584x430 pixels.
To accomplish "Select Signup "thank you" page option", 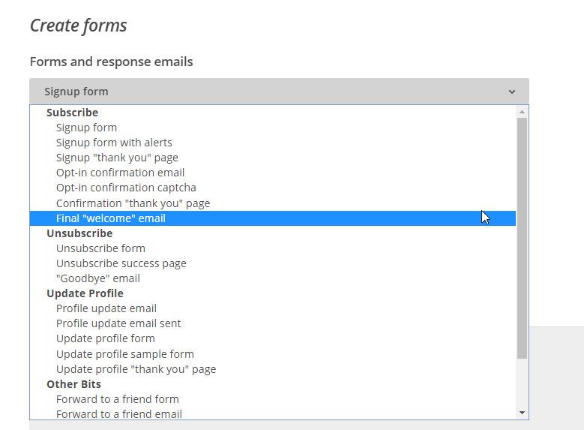I will [117, 158].
